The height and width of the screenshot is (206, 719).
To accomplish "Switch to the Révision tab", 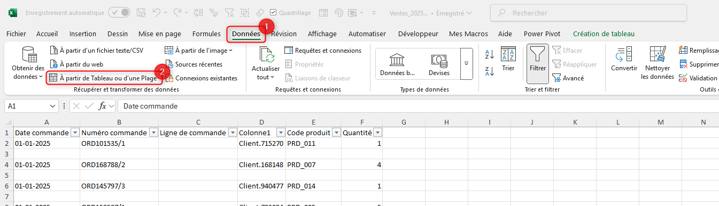I will click(284, 34).
